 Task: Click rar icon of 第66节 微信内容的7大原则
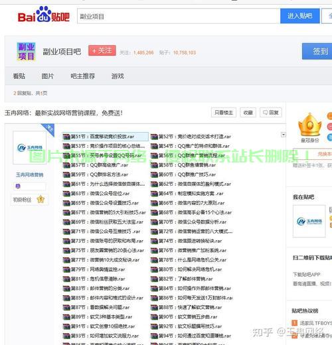(x=154, y=203)
